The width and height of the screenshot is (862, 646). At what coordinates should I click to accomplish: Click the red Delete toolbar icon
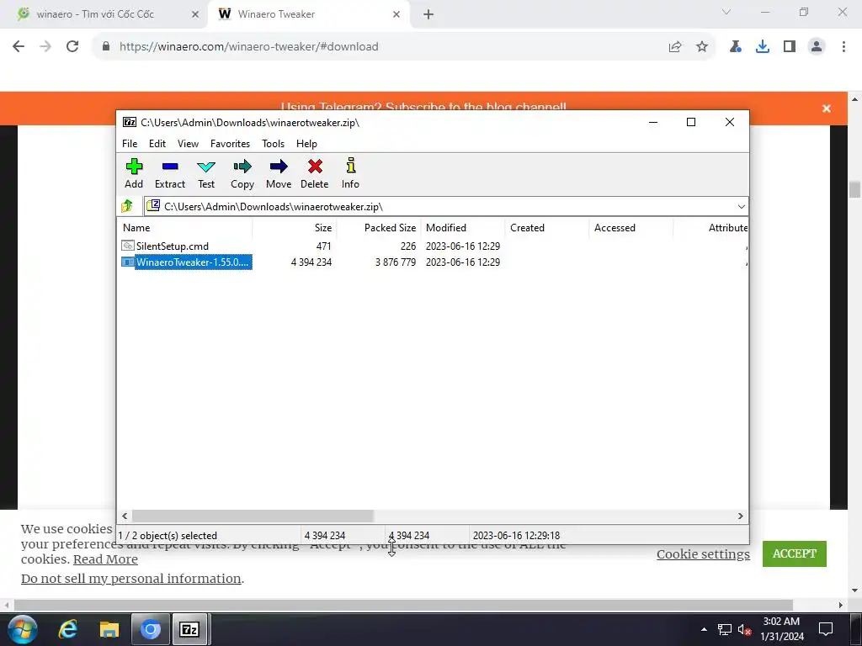pyautogui.click(x=315, y=167)
